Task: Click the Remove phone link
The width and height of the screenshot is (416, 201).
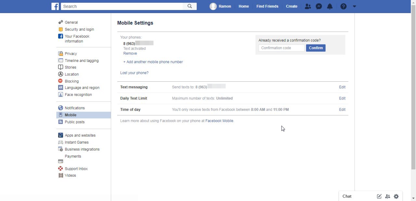Action: [130, 53]
